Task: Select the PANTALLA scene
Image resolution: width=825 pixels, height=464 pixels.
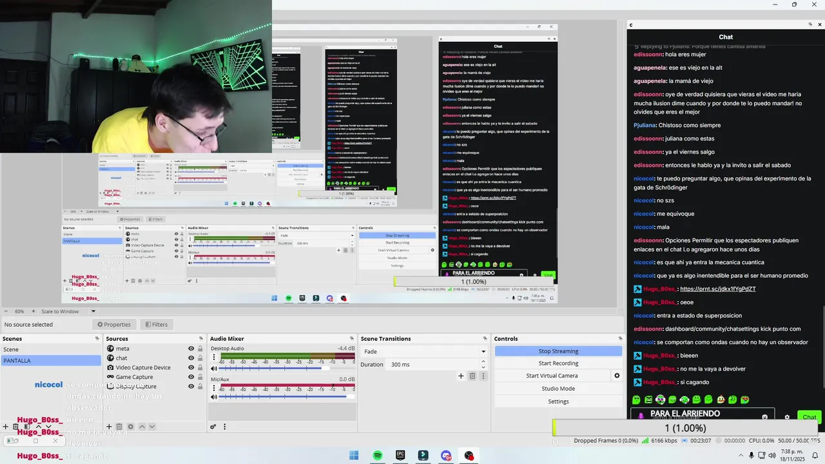Action: click(50, 360)
